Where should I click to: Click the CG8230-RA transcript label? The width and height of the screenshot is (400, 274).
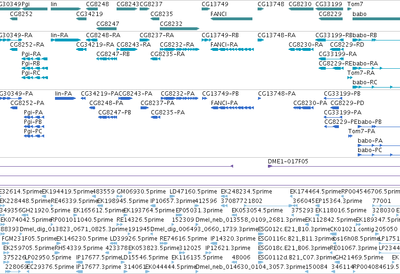pyautogui.click(x=306, y=44)
